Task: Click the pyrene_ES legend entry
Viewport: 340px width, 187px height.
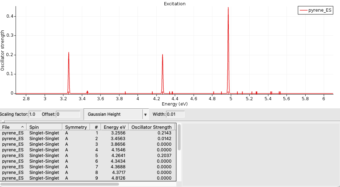Action: 316,11
